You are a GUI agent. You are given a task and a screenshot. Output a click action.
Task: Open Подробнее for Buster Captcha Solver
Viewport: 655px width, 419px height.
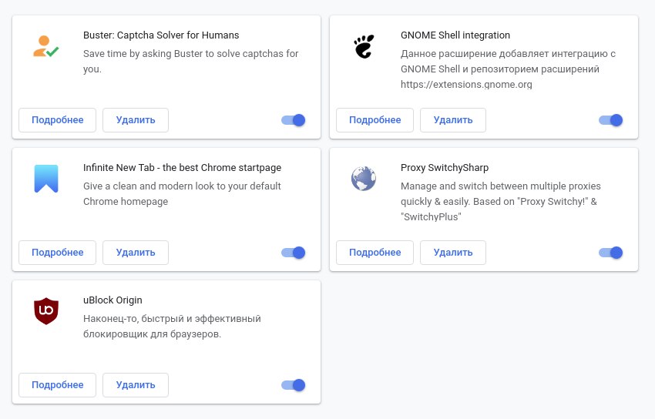tap(58, 120)
